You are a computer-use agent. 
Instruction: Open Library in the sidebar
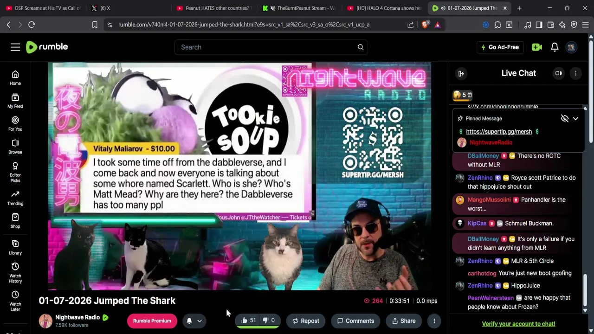[x=15, y=247]
